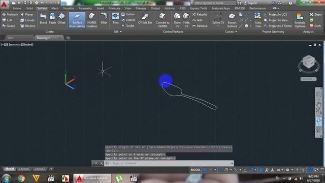325x183 pixels.
Task: Run Draft surface analysis
Action: pos(315,26)
